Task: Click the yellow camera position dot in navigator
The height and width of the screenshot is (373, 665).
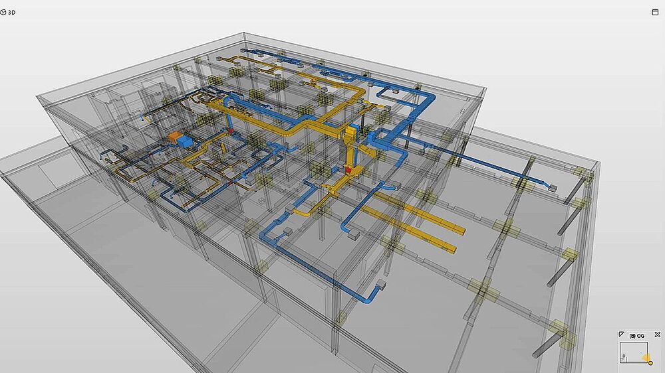Action: (x=650, y=363)
